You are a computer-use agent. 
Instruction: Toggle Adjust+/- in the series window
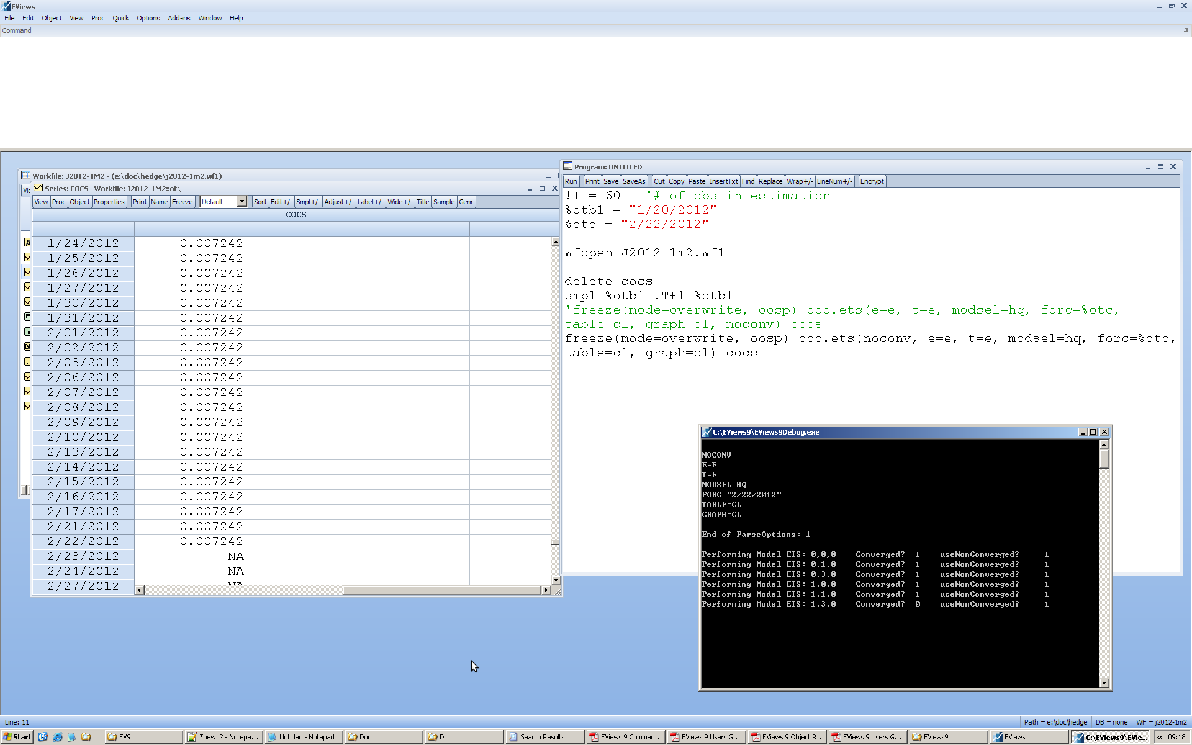pyautogui.click(x=339, y=202)
